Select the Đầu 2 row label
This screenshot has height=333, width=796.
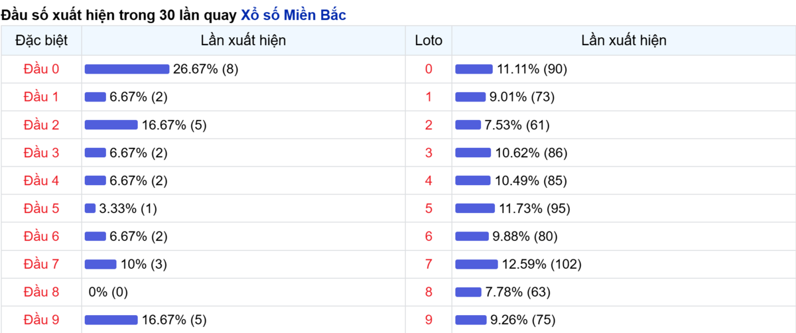[41, 125]
